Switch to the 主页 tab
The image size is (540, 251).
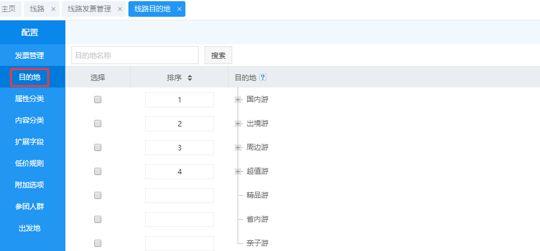click(8, 9)
